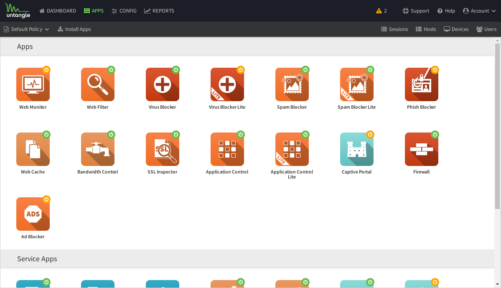Open the Reports tab

159,11
